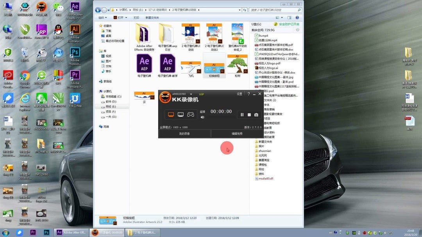The width and height of the screenshot is (422, 237).
Task: Create a new folder with 新建文件夹
Action: pyautogui.click(x=152, y=18)
